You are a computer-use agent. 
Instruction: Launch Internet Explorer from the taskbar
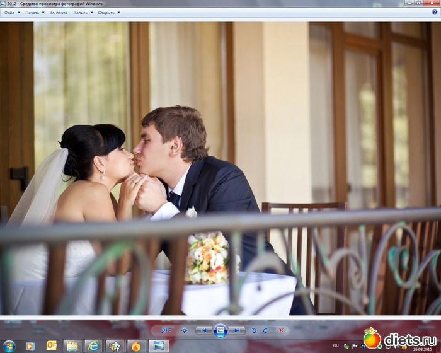[93, 346]
